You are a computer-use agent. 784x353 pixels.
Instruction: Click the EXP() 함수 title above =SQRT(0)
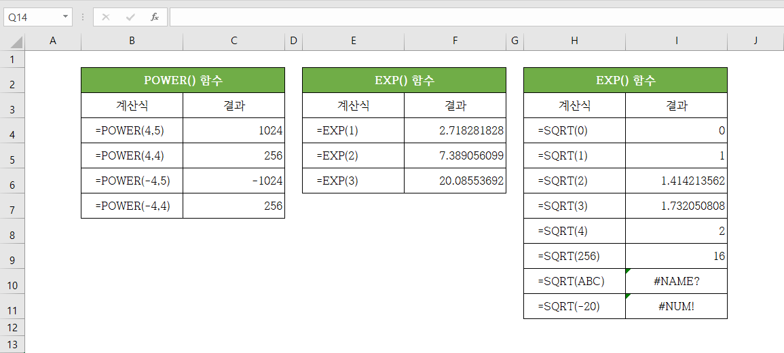point(625,80)
